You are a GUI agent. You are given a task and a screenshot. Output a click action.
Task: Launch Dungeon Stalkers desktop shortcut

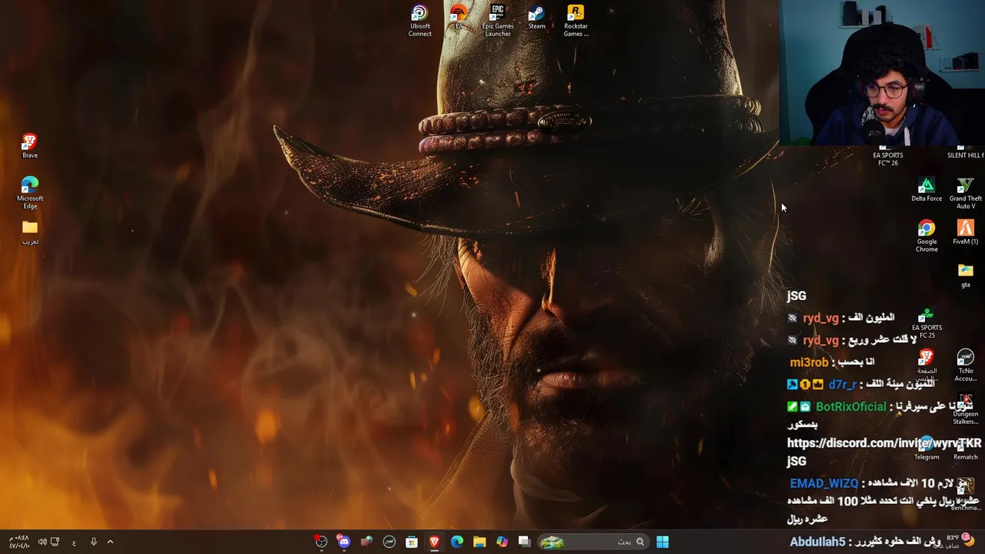point(965,408)
